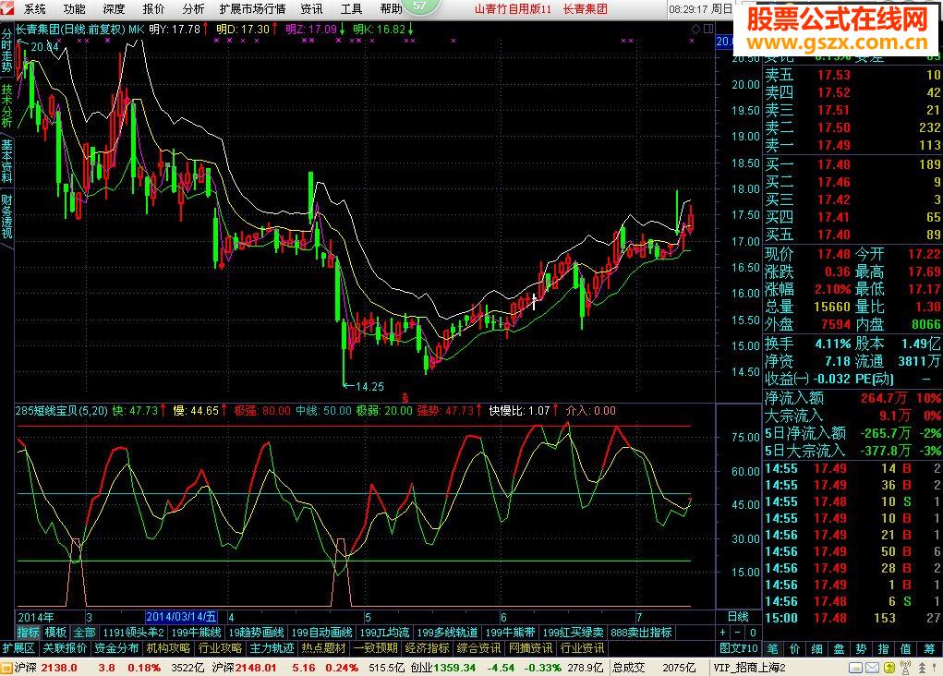Open the 资讯 menu

311,9
